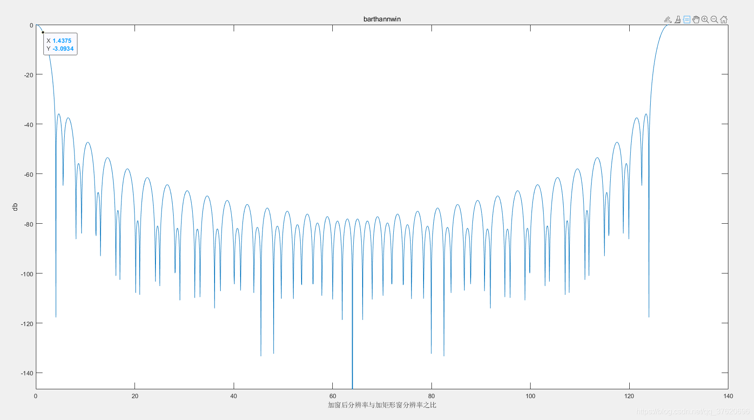Click the y-axis tick label -100

(x=27, y=274)
